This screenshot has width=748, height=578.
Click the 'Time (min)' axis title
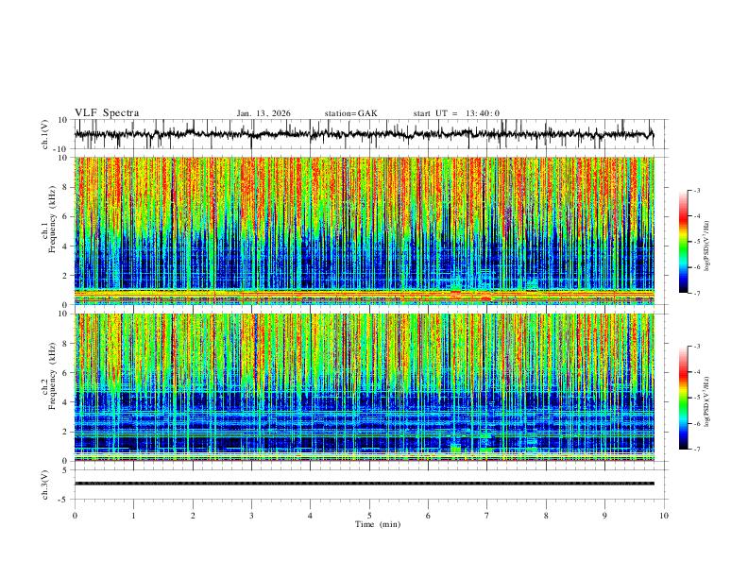click(x=378, y=524)
